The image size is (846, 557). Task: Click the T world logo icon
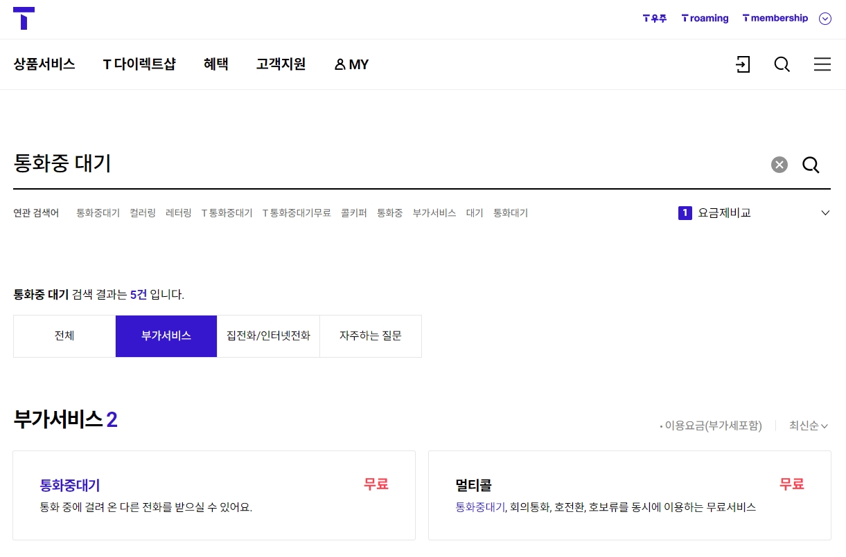click(24, 18)
